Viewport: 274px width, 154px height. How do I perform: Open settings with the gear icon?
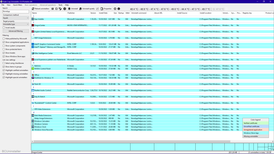coord(115,9)
